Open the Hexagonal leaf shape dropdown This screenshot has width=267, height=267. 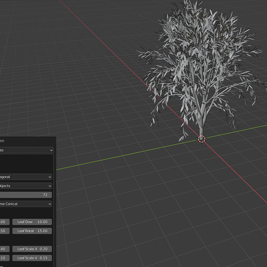[x=26, y=177]
